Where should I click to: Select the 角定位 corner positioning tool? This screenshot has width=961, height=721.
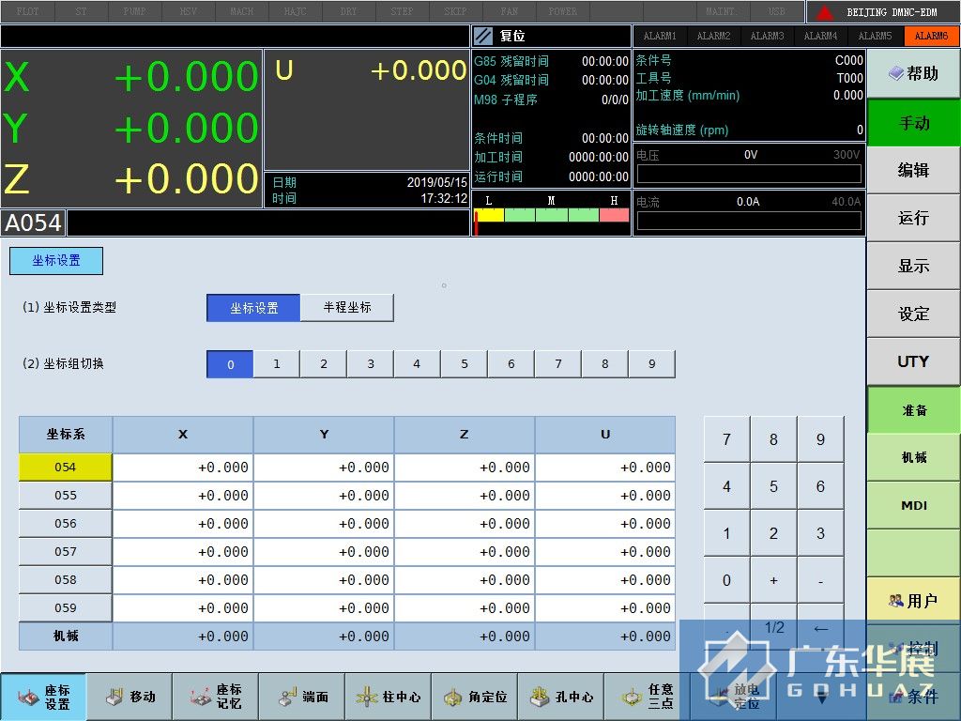click(475, 697)
